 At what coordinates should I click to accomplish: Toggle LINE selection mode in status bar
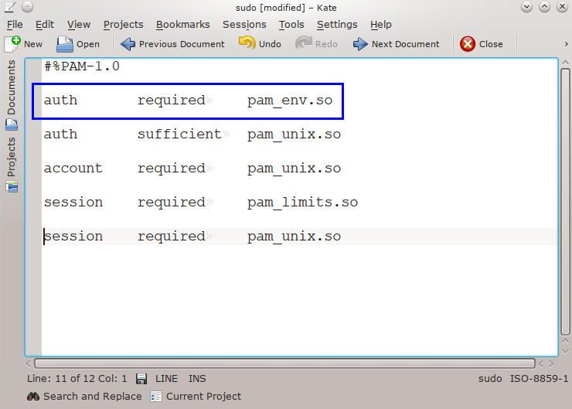[x=166, y=379]
